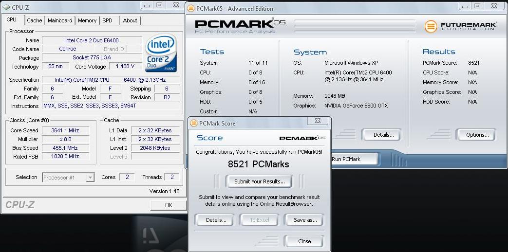Image resolution: width=508 pixels, height=252 pixels.
Task: Click the HDD tests 0 of 5 value
Action: coord(255,102)
